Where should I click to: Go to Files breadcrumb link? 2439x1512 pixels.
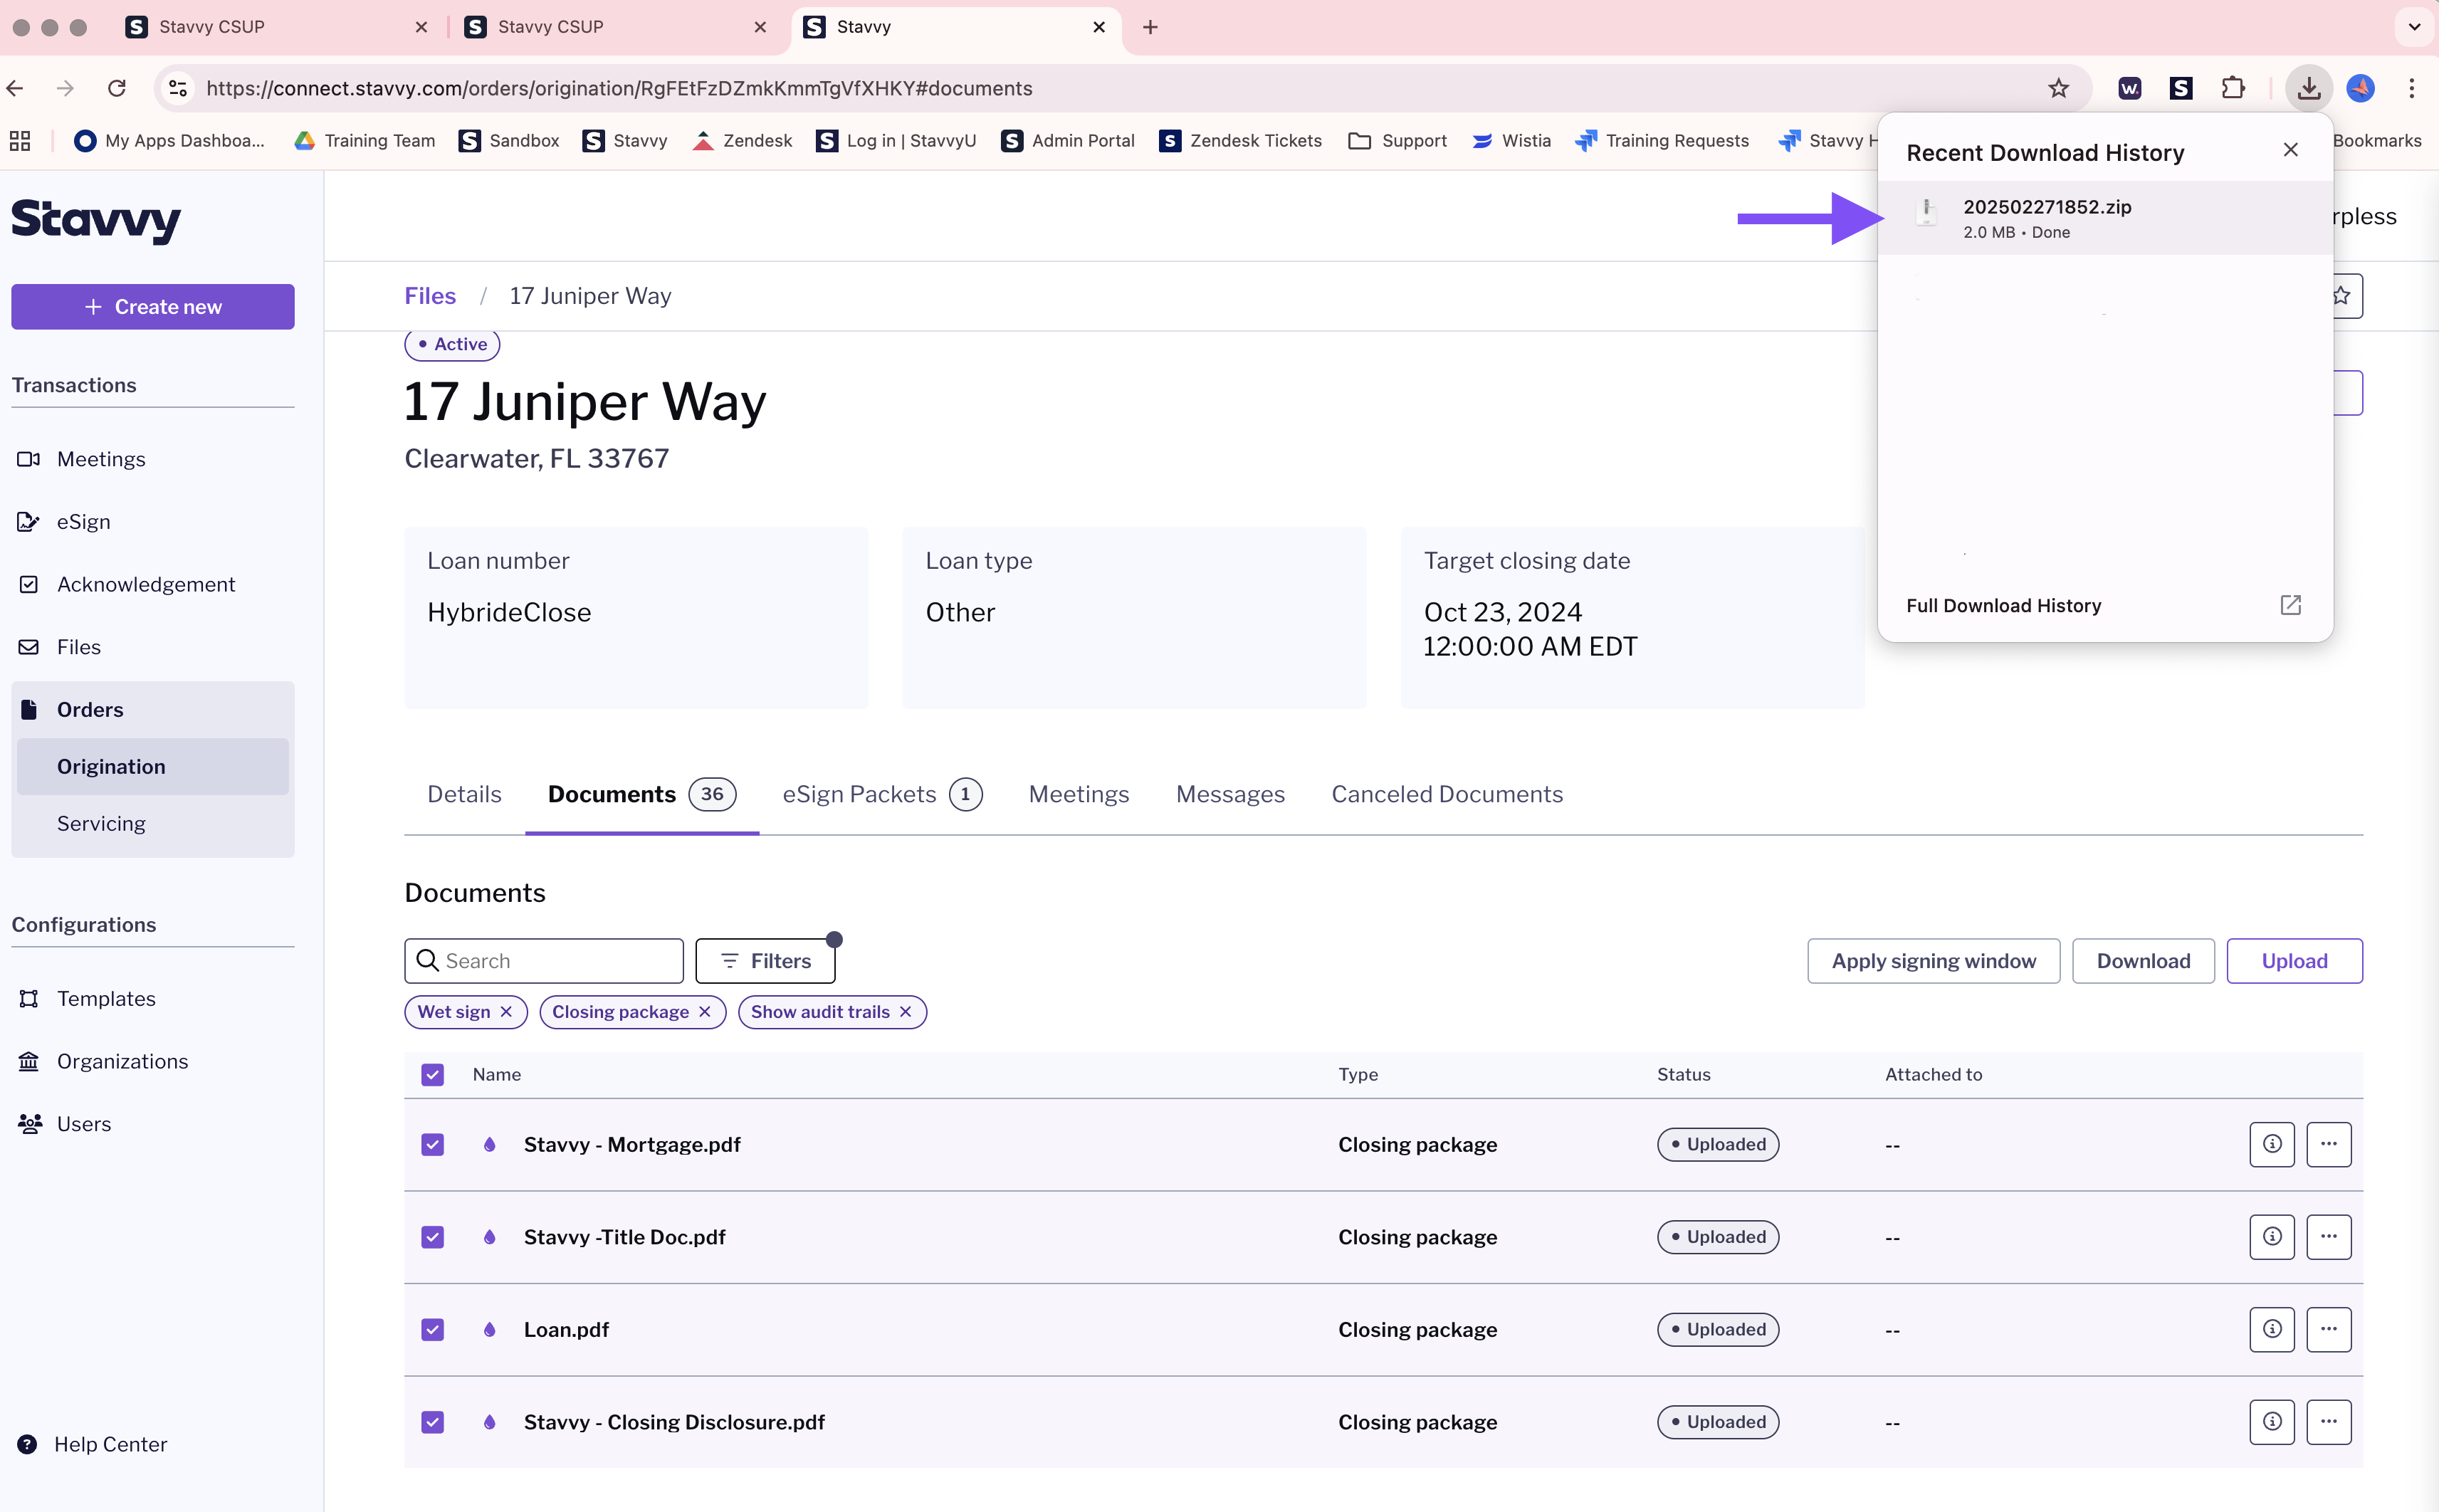tap(430, 296)
